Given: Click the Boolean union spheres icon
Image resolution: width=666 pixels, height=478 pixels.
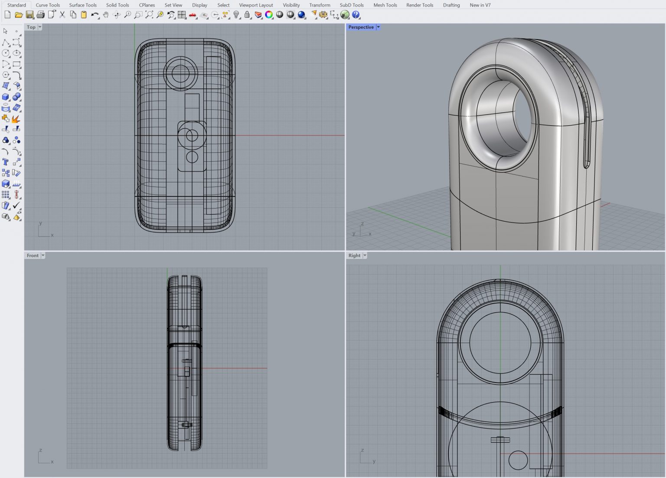Looking at the screenshot, I should click(x=16, y=97).
